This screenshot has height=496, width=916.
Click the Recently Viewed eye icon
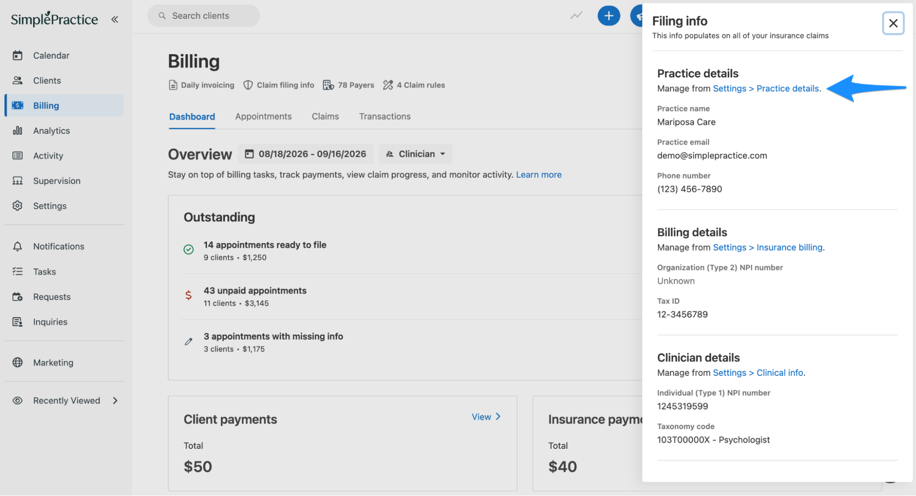tap(17, 401)
